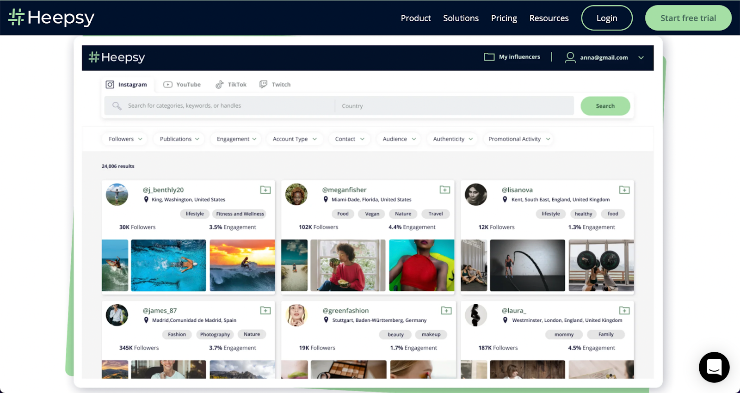Click the Heepsy logo in the site header

[51, 18]
